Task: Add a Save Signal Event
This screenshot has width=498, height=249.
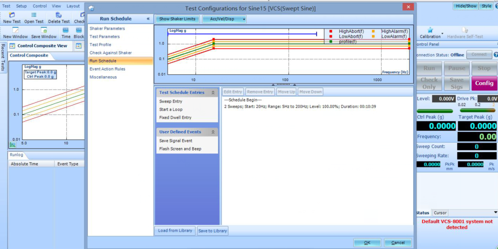Action: [x=176, y=141]
